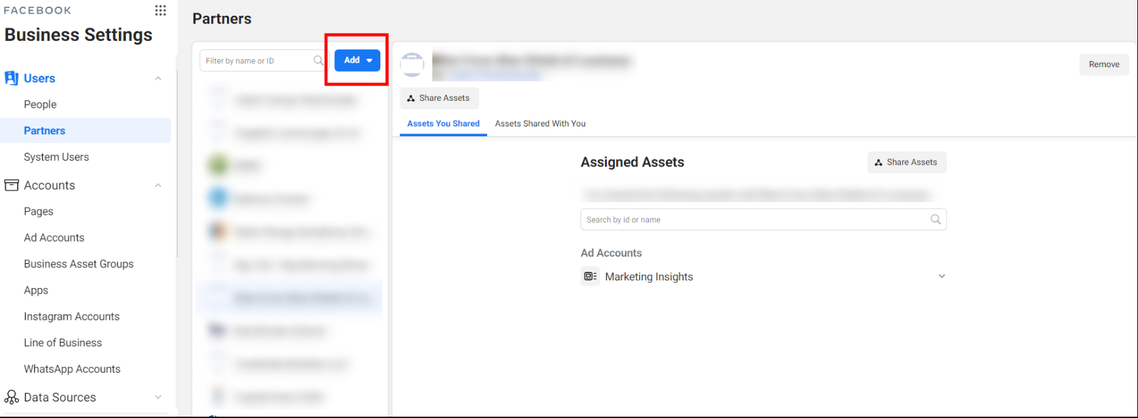This screenshot has height=418, width=1138.
Task: Switch to Assets You Shared tab
Action: point(444,124)
